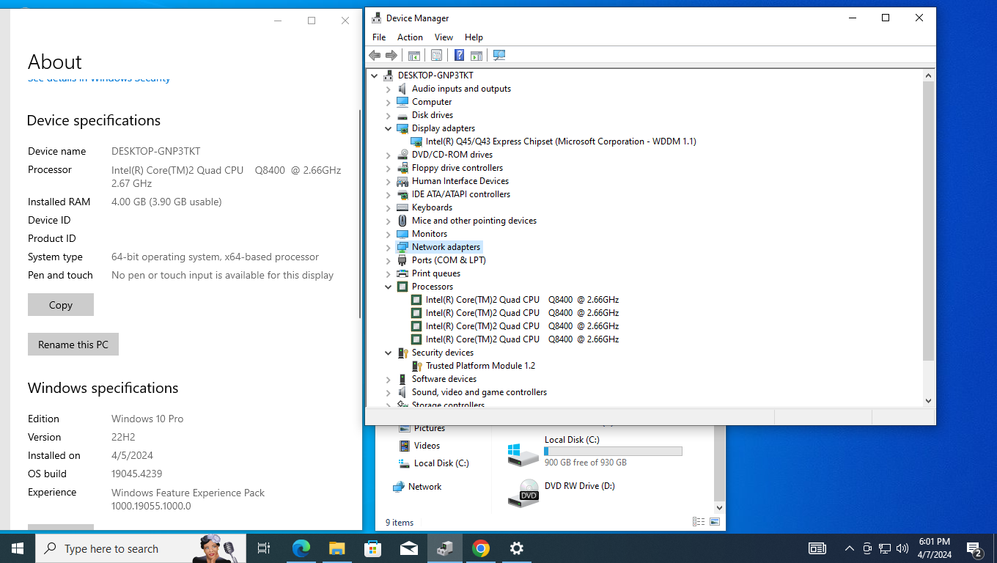Click the Meet Now icon in system tray
Image resolution: width=997 pixels, height=563 pixels.
[867, 548]
